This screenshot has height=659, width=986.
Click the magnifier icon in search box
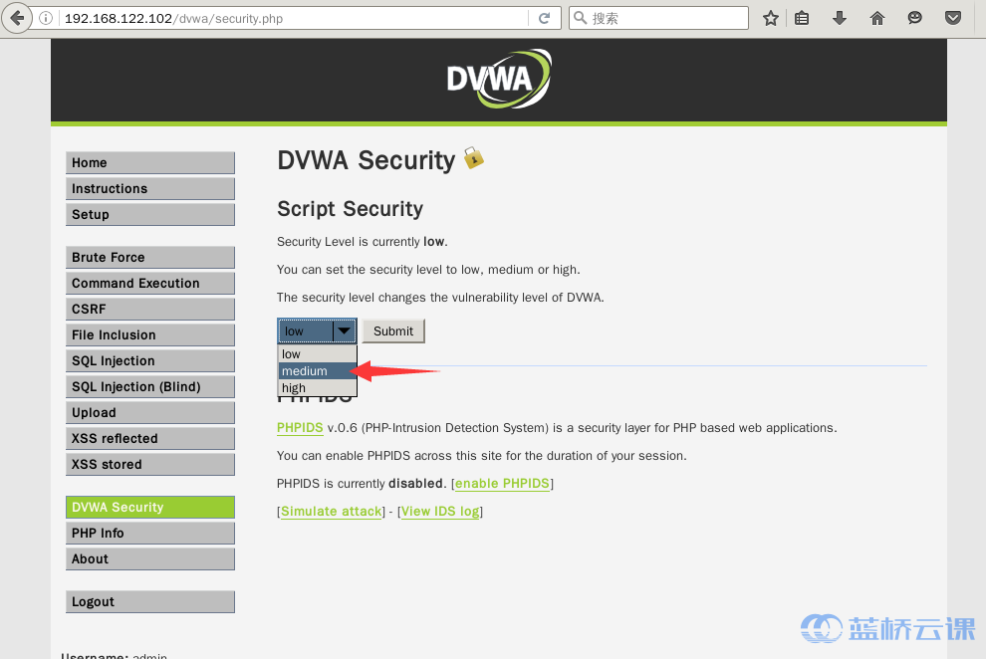[581, 18]
